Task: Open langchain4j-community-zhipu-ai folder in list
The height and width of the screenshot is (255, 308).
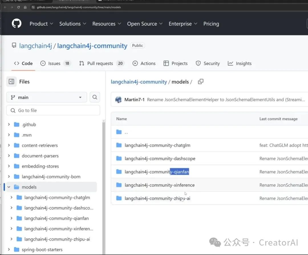Action: coord(157,198)
